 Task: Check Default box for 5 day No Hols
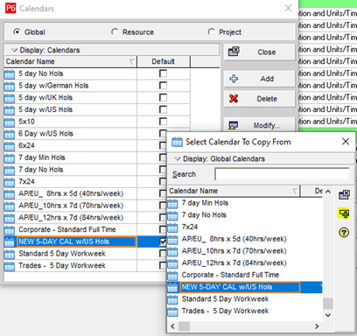click(x=164, y=73)
